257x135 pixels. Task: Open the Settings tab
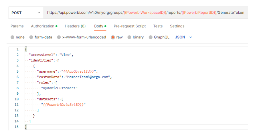[x=177, y=26]
